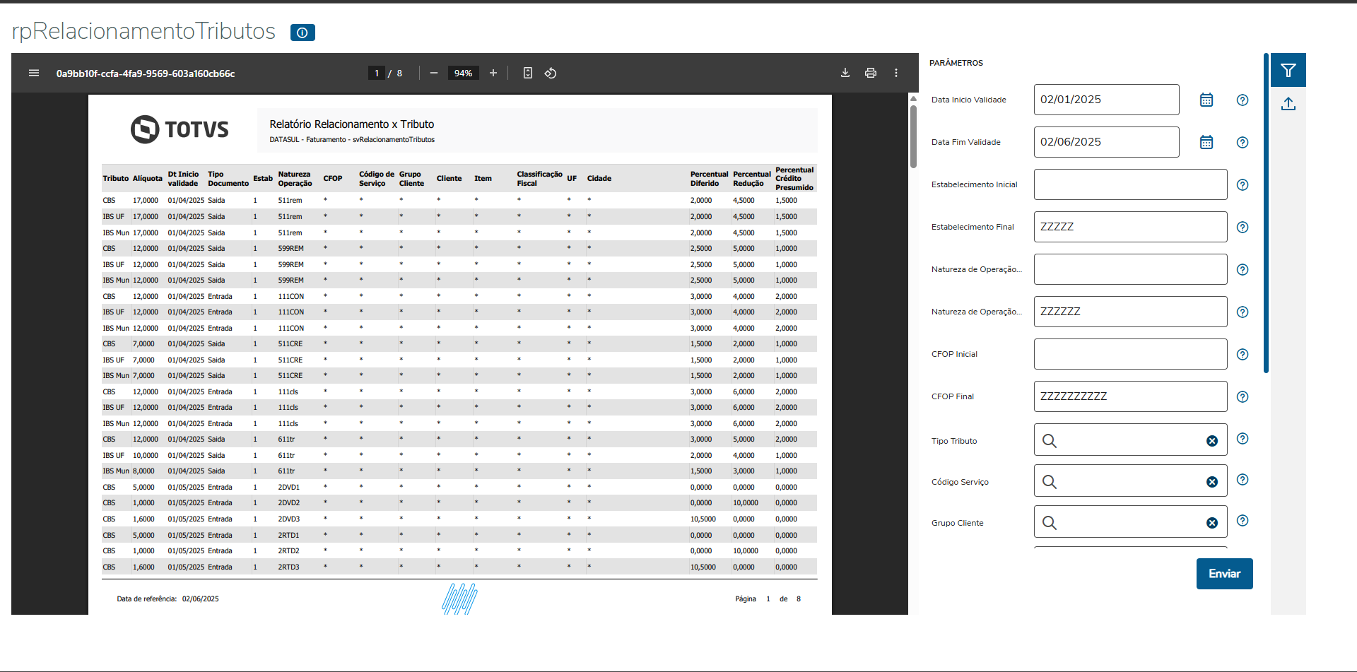Focus the CFOP Inicial input
The image size is (1357, 672).
point(1130,354)
